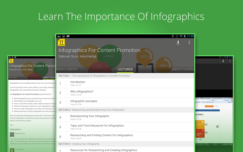Open lecture 7 Resources for Researching
Viewport: 243px width, 152px height.
point(125,150)
